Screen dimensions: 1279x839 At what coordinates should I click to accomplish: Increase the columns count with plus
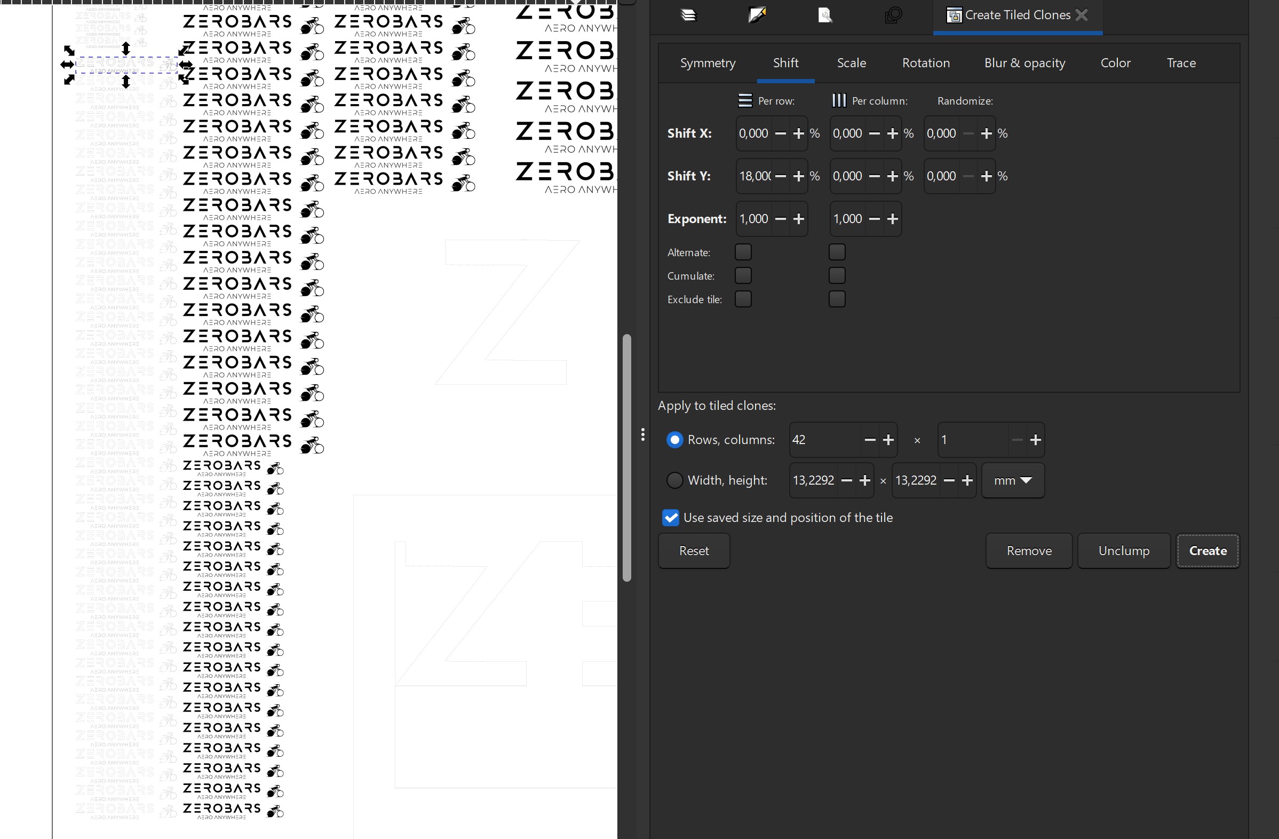[x=1036, y=440]
